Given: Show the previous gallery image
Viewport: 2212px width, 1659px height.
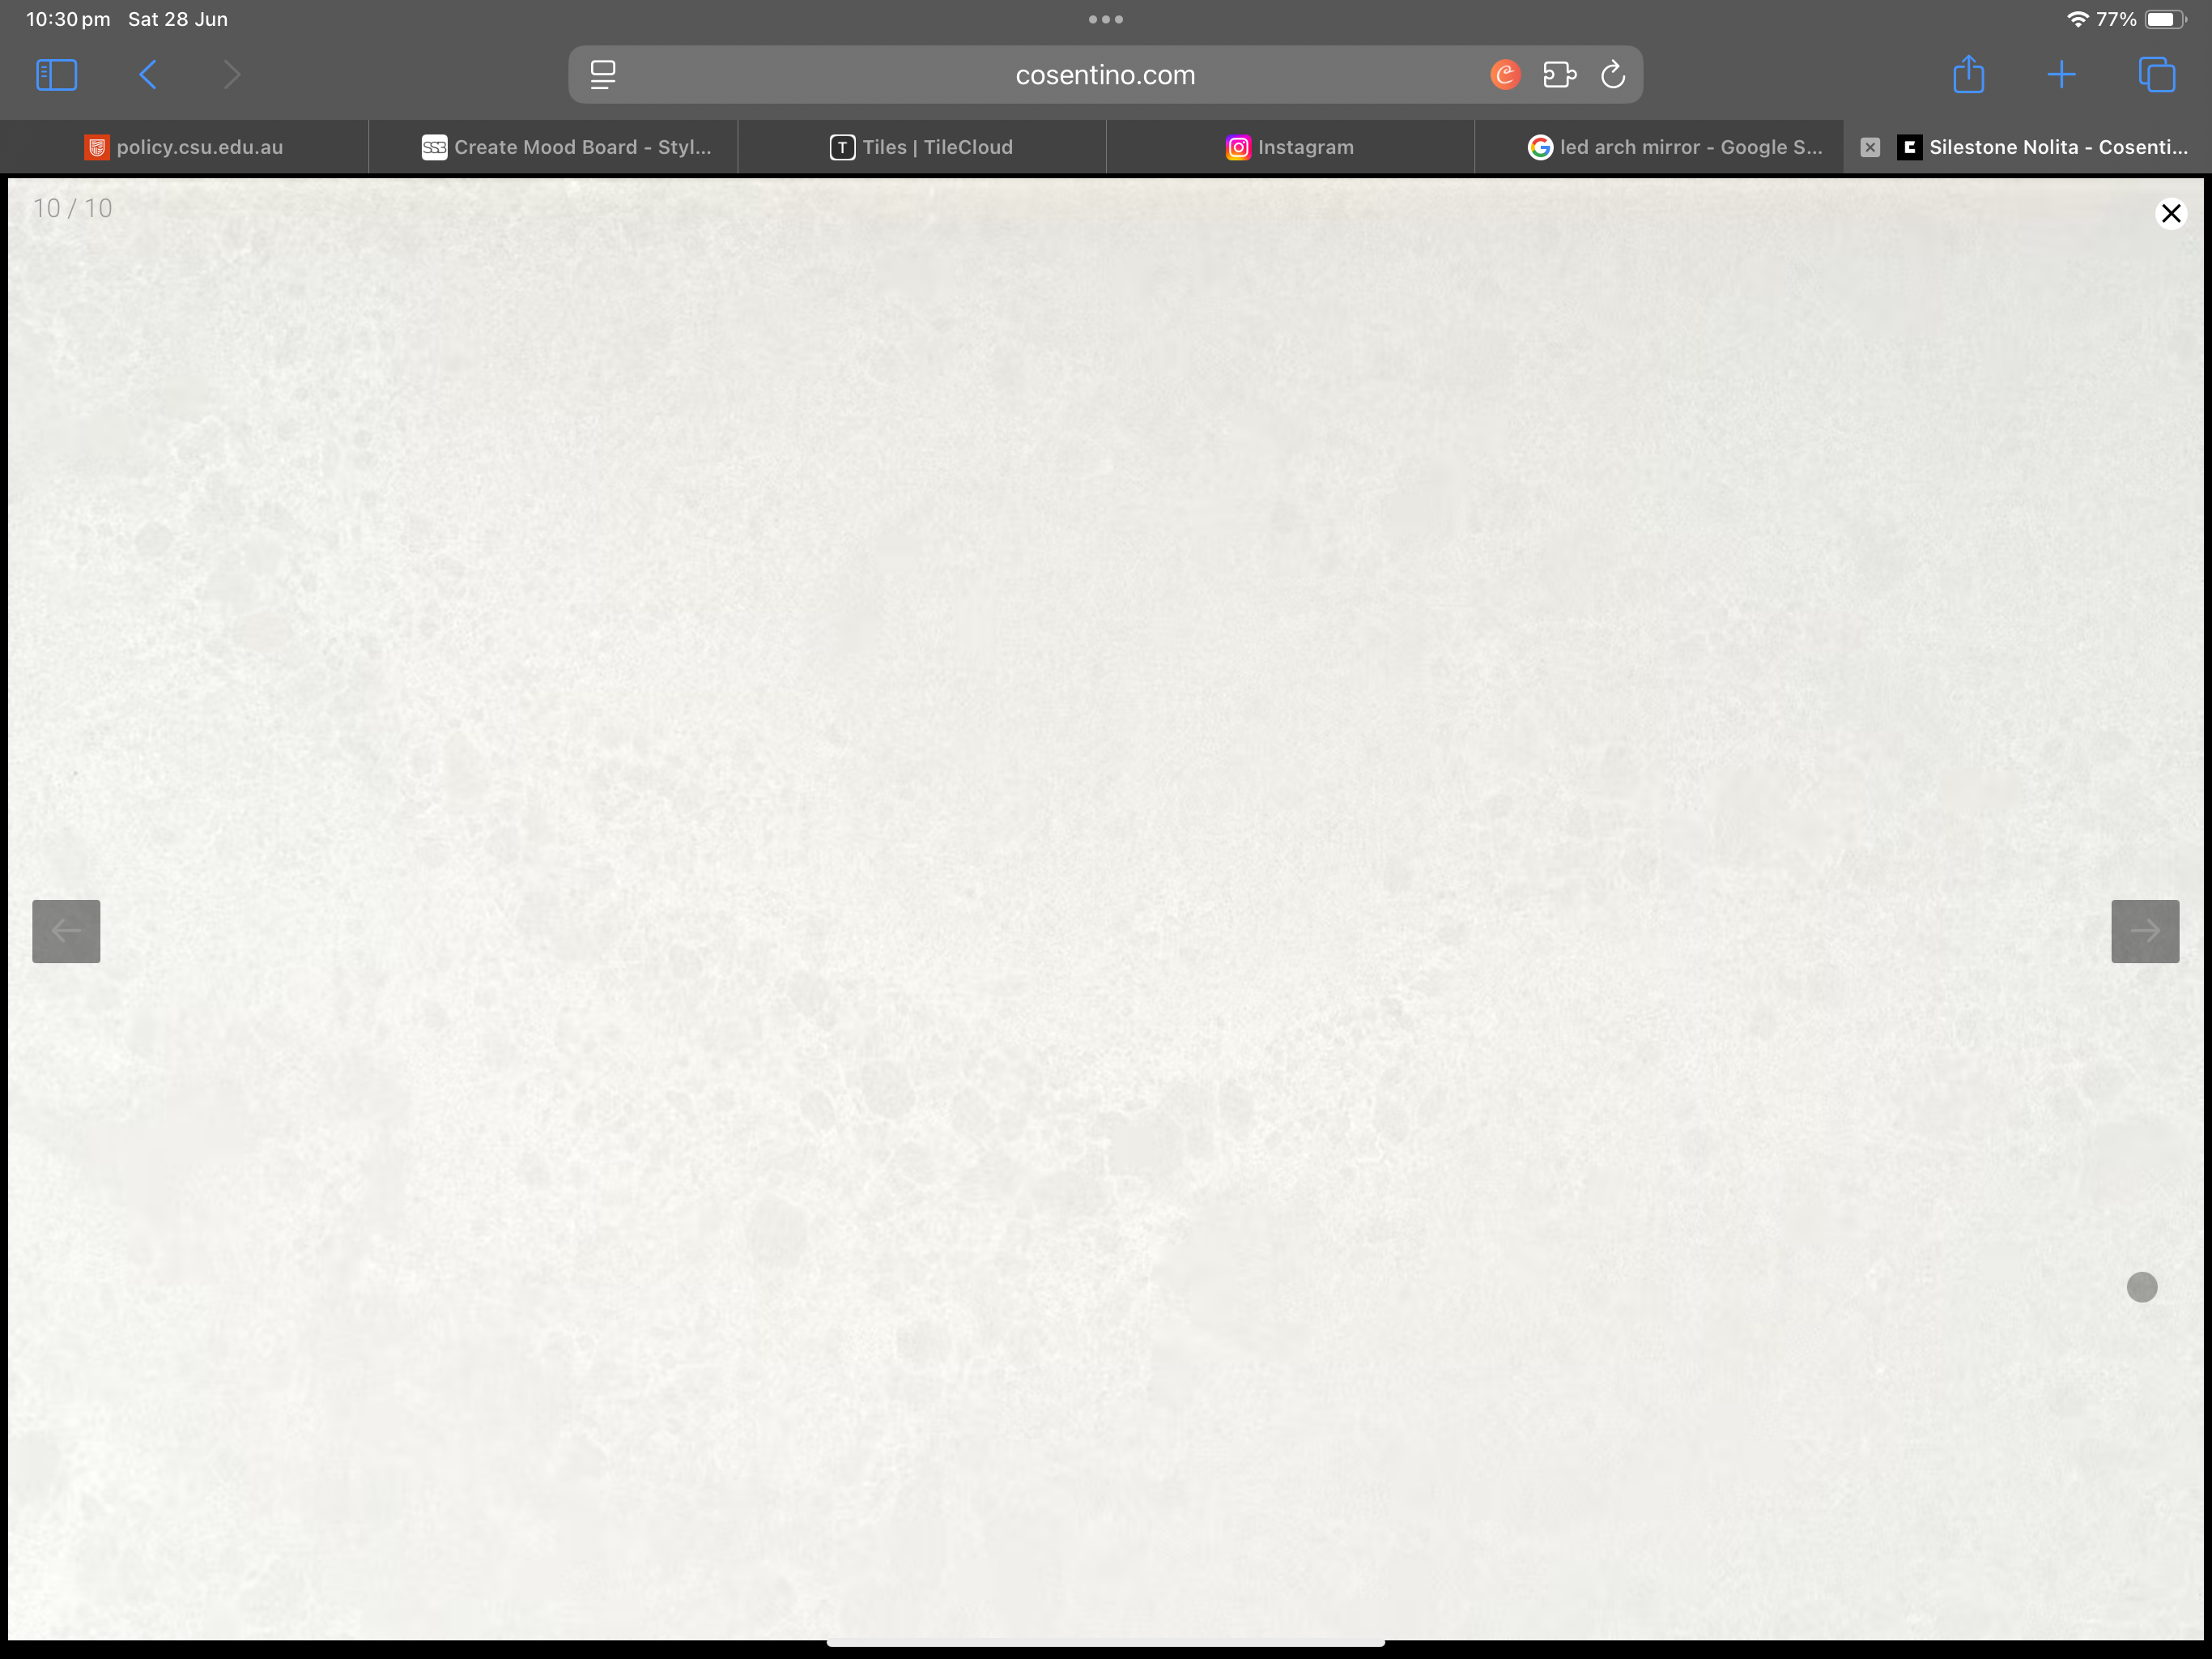Looking at the screenshot, I should 66,931.
